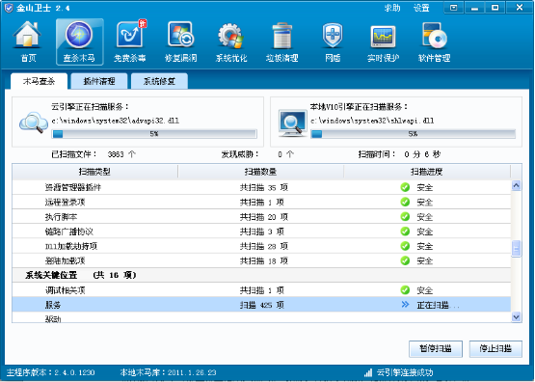
Task: Click green check icon in 资源管理器插件 row
Action: click(405, 187)
